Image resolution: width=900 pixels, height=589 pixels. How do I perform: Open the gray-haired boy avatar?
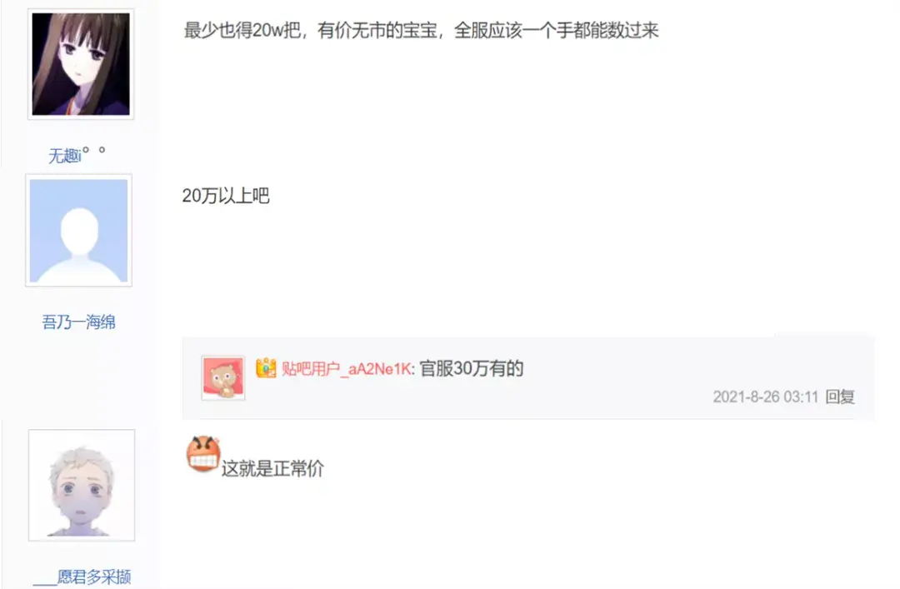[x=82, y=485]
